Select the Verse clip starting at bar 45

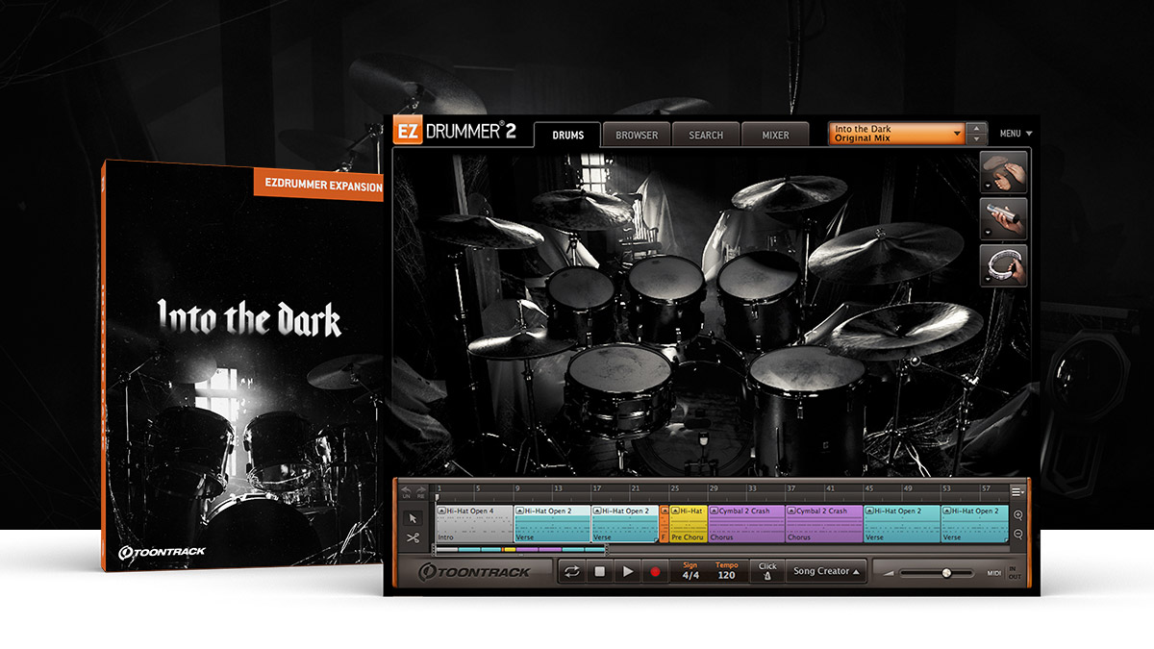[902, 524]
